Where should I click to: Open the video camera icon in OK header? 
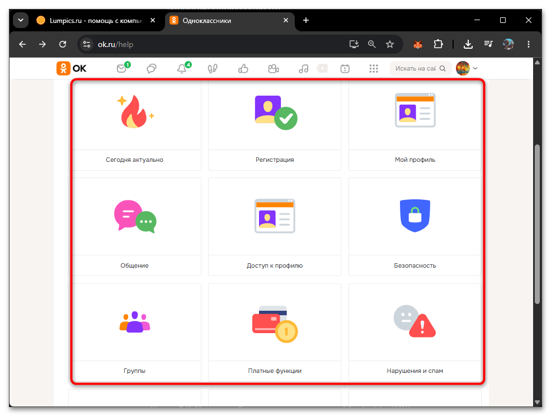click(273, 68)
